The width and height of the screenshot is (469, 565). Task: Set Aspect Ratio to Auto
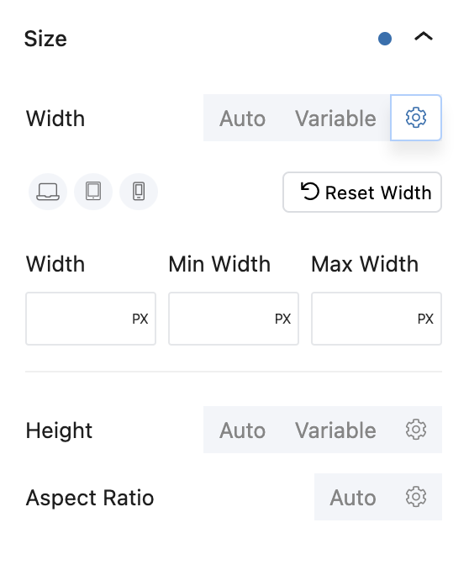tap(353, 497)
